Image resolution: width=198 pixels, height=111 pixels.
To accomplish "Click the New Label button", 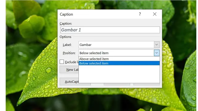I will click(69, 70).
